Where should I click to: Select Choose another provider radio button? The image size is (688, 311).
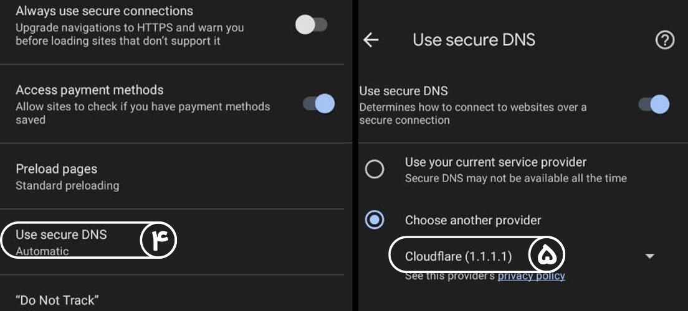point(375,220)
